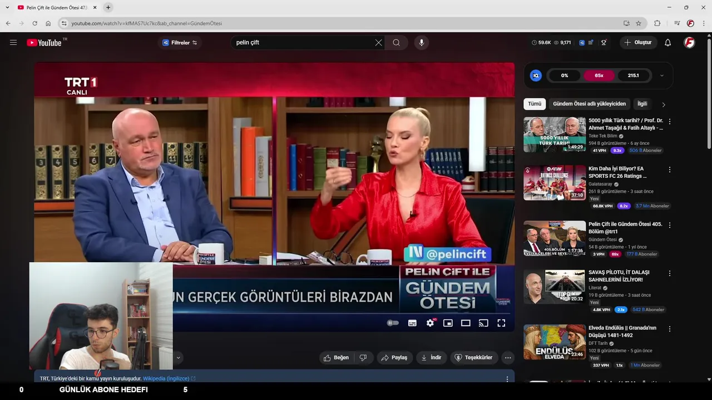Open vidIQ Filtreler filters button
This screenshot has width=712, height=400.
pyautogui.click(x=180, y=43)
